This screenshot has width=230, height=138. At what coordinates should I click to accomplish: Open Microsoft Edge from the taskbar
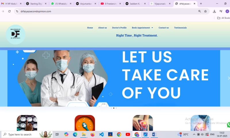75,134
